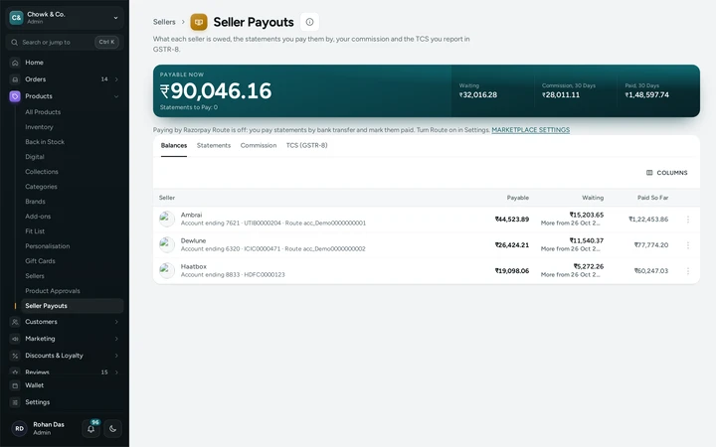Click the search magnifier icon

(x=15, y=43)
